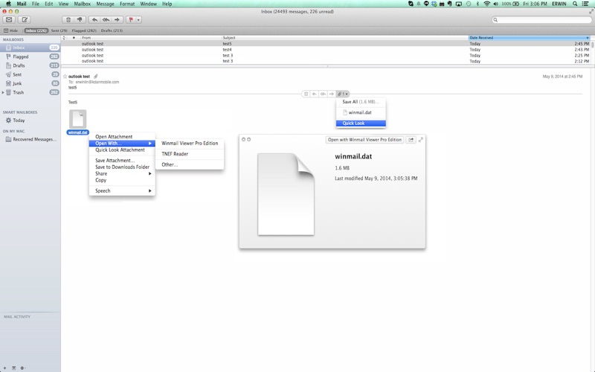
Task: Click the inline forward icon in message header
Action: point(332,94)
